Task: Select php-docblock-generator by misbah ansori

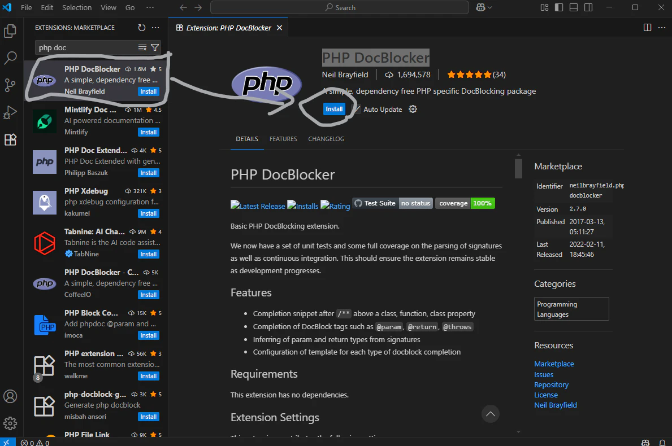Action: click(96, 405)
